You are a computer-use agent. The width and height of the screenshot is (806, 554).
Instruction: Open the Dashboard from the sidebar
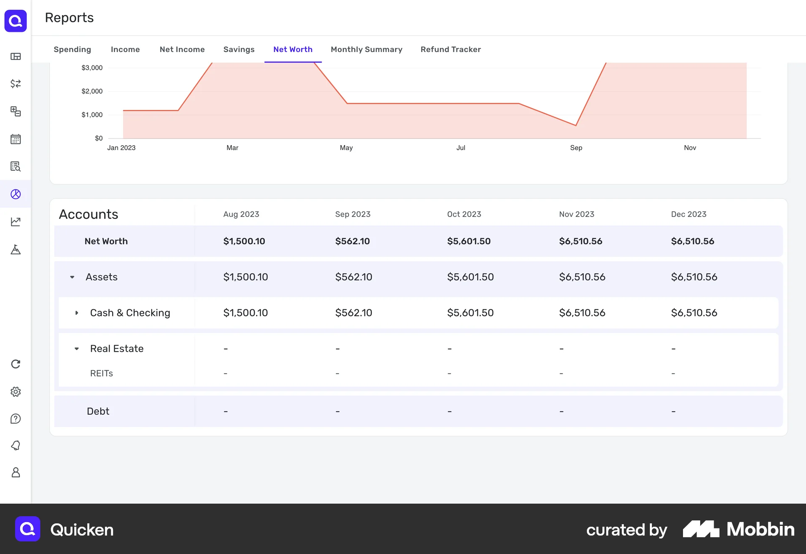(16, 57)
